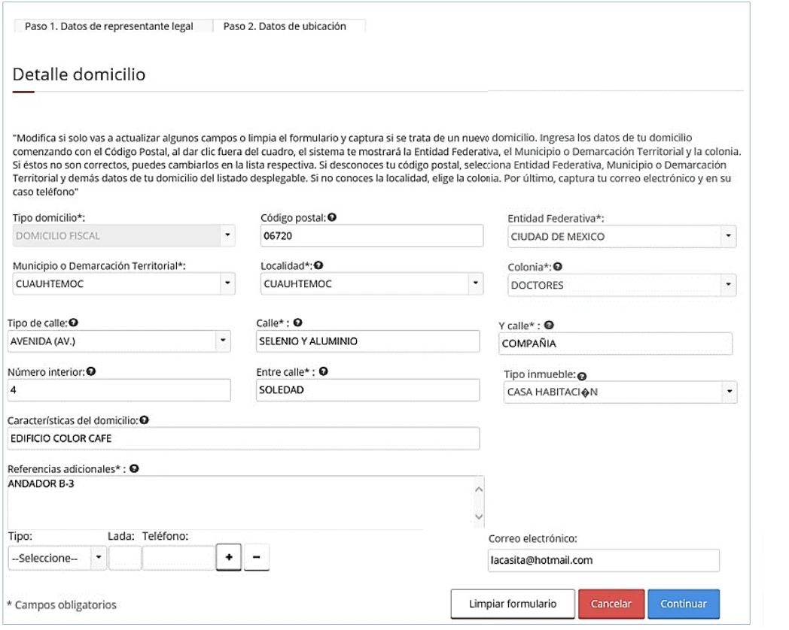Remove phone using the minus button
This screenshot has height=630, width=789.
point(257,557)
